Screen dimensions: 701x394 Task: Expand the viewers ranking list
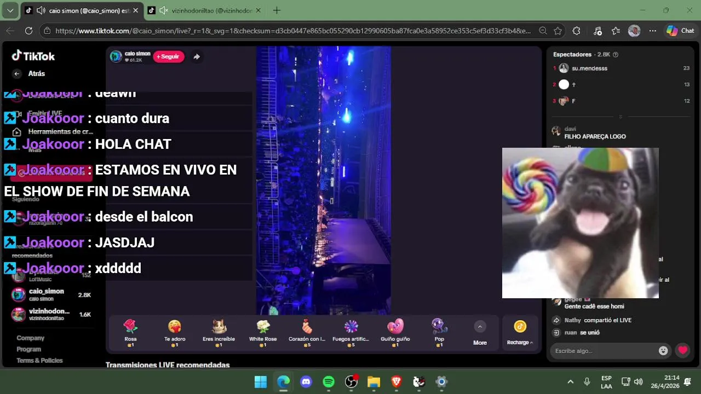coord(620,117)
